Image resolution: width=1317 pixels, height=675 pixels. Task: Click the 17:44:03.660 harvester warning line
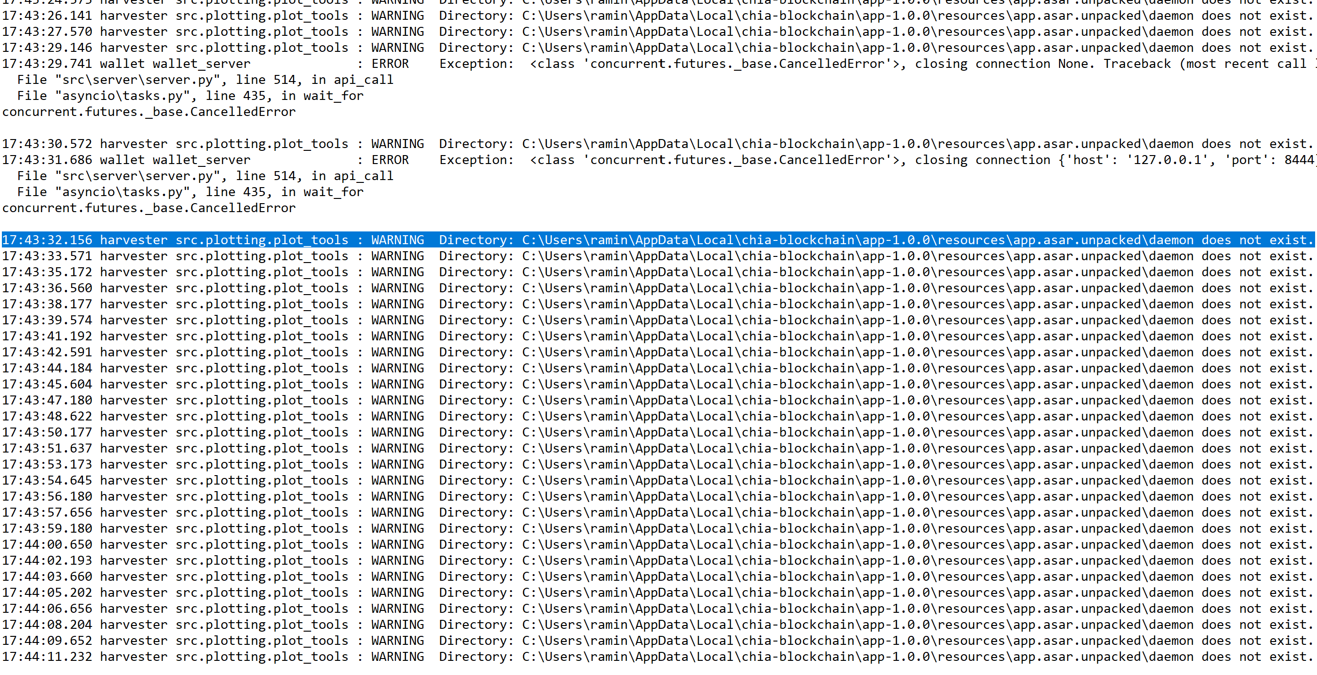click(x=658, y=576)
